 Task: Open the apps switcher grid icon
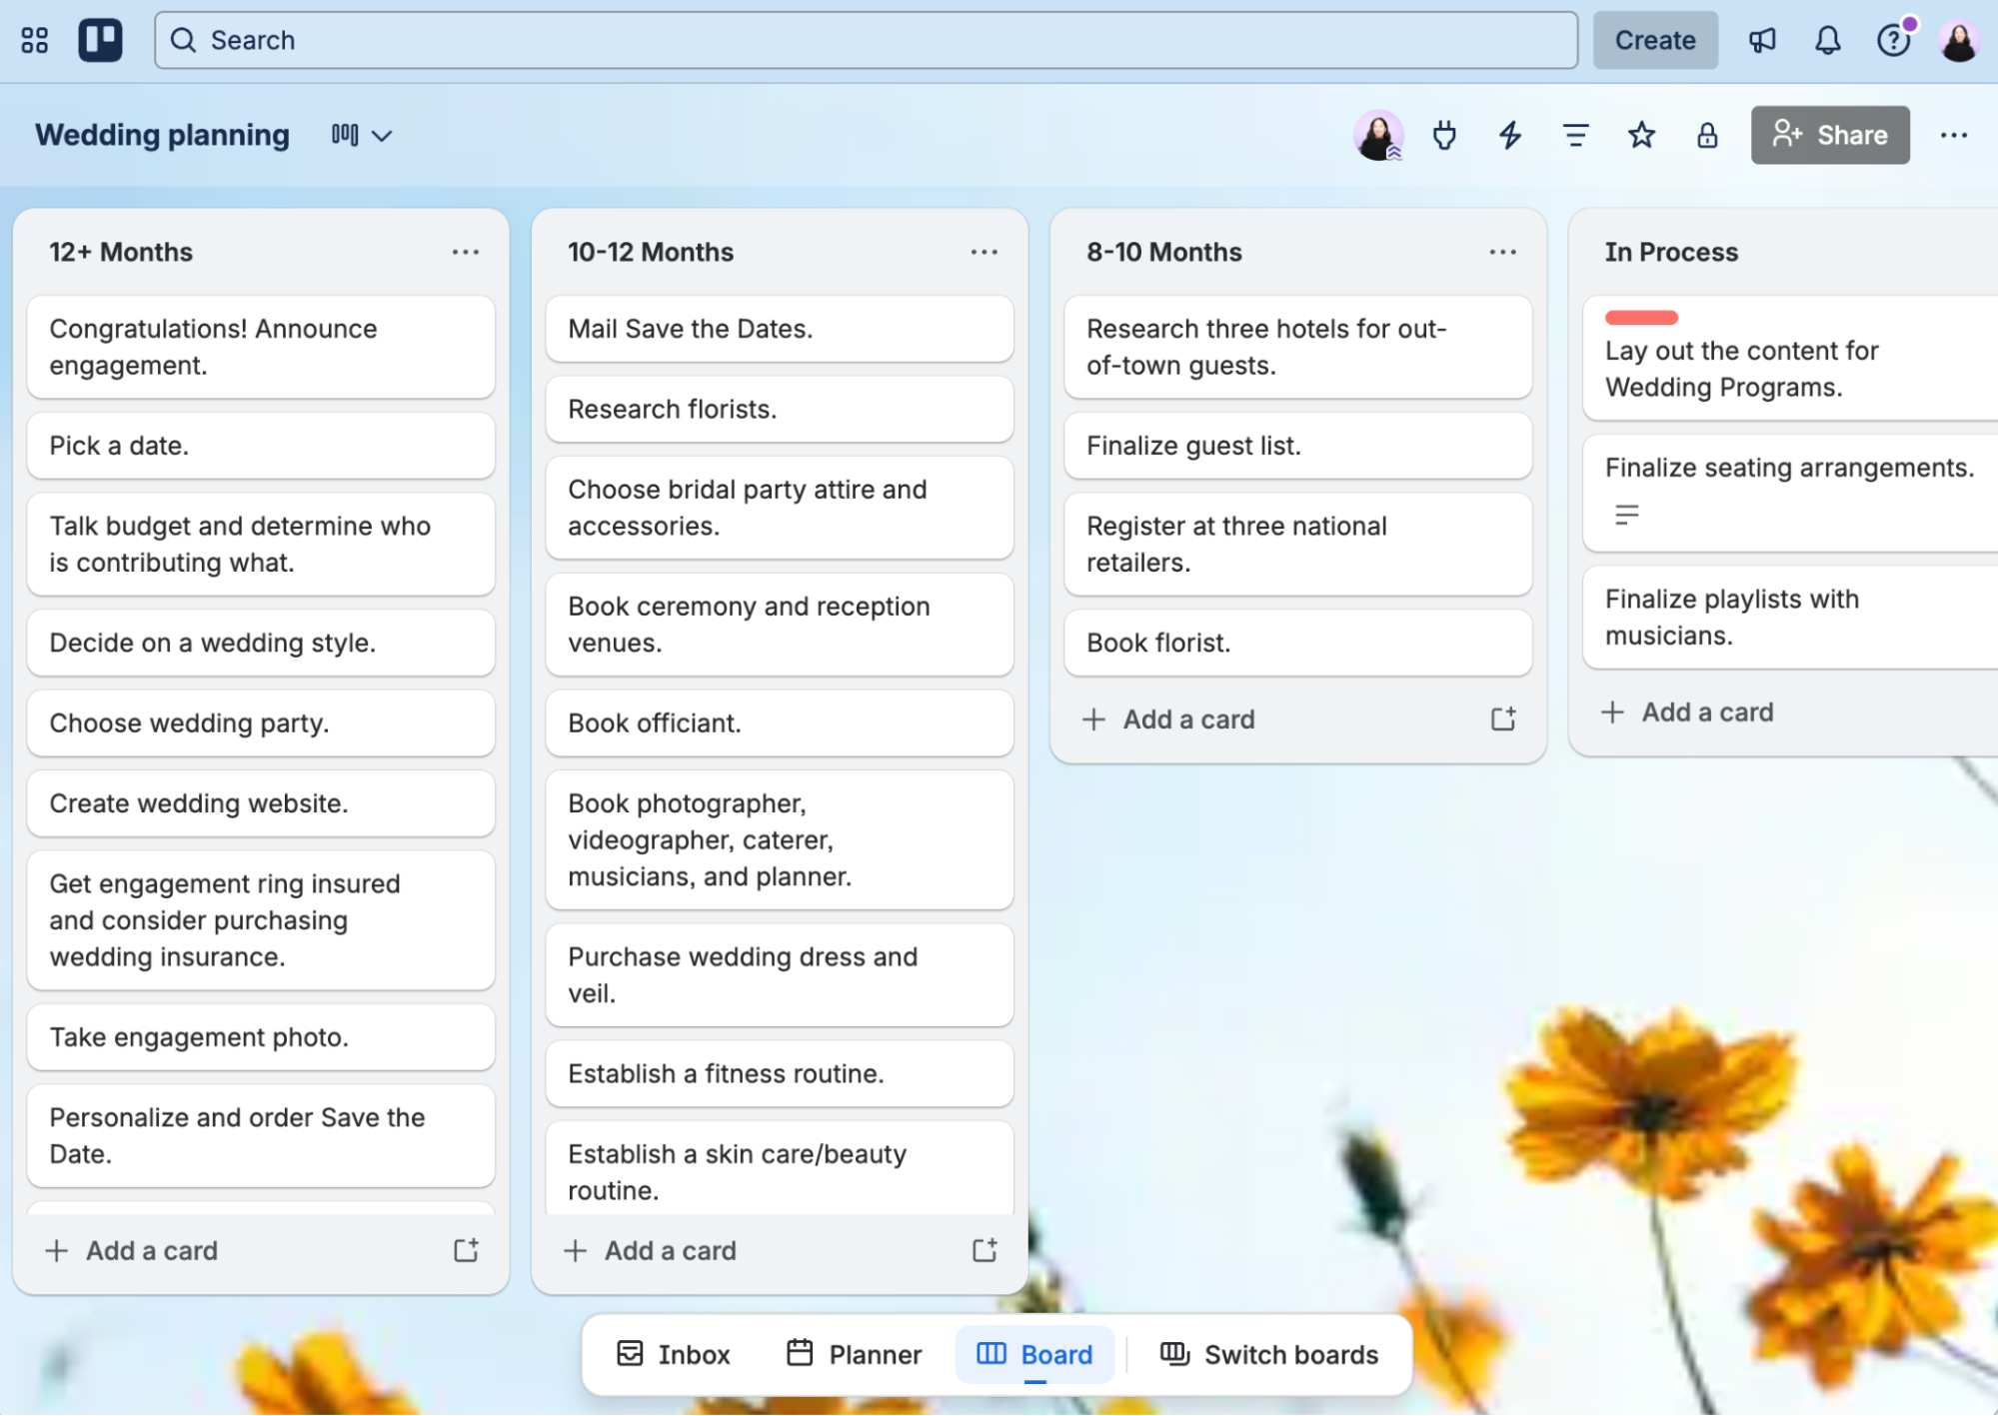pyautogui.click(x=36, y=40)
